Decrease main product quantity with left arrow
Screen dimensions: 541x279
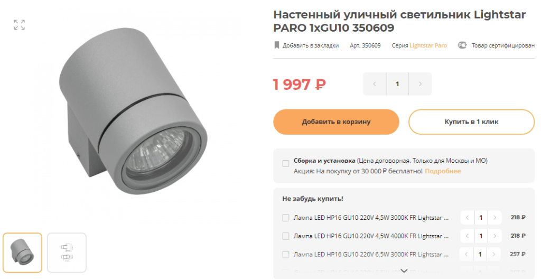[375, 84]
